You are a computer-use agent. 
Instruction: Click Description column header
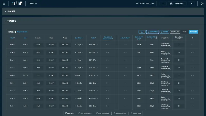(x=165, y=38)
